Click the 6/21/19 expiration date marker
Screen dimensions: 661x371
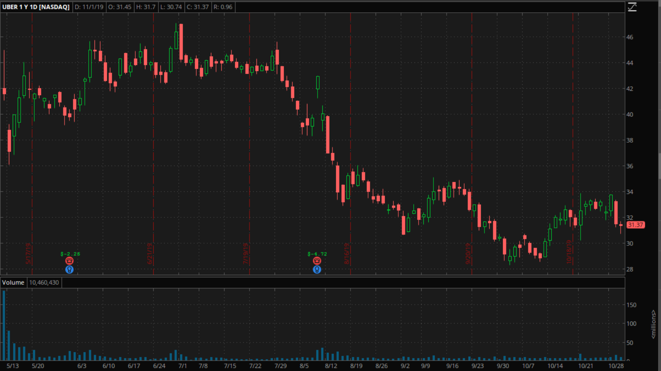pos(150,253)
